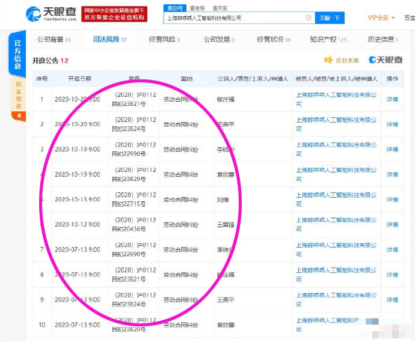Click plaintiff 袁欣蕾 in row 10
This screenshot has height=342, width=415.
pyautogui.click(x=226, y=325)
